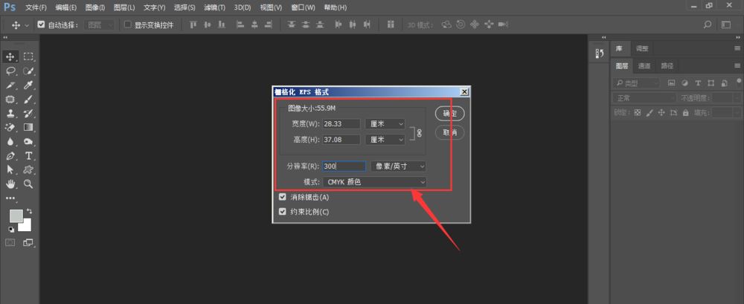Open the auto-select target dropdown
The image size is (744, 304).
coord(99,25)
